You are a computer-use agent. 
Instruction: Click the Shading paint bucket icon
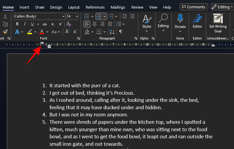[x=87, y=32]
